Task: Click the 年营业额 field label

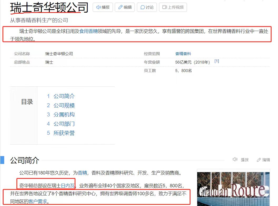Action: 152,62
